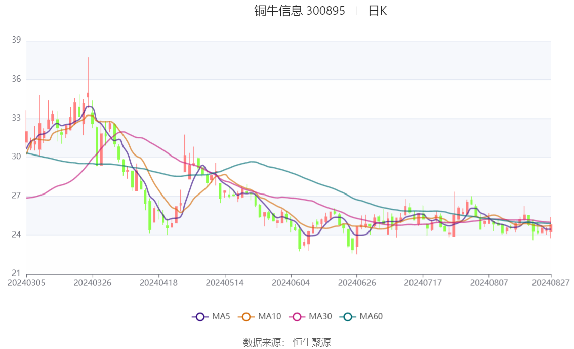
Task: Click the 20240604 date axis label
Action: click(291, 283)
